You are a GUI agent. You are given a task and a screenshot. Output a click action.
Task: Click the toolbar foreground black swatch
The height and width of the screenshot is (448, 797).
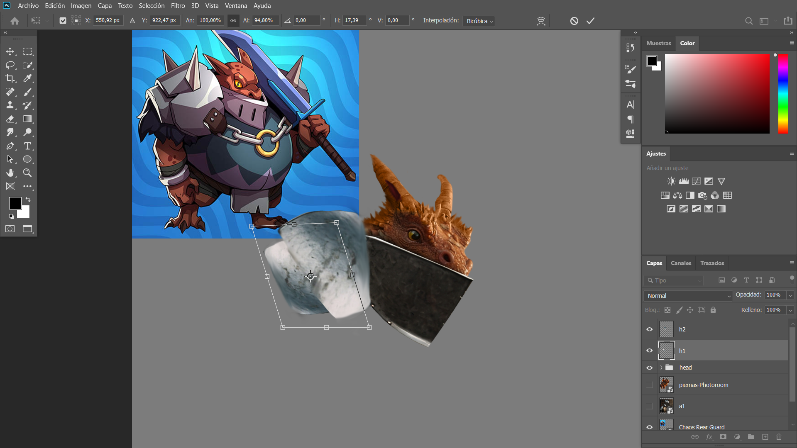[15, 203]
